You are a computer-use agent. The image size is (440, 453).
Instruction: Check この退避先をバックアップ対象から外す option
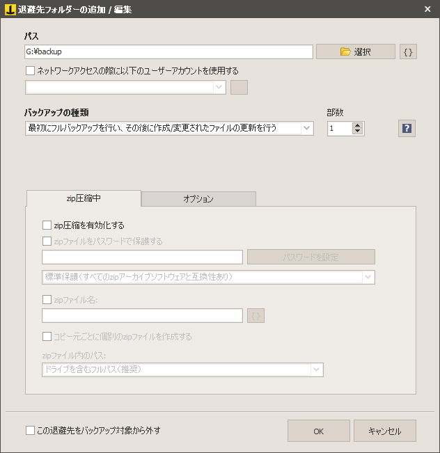coord(30,430)
